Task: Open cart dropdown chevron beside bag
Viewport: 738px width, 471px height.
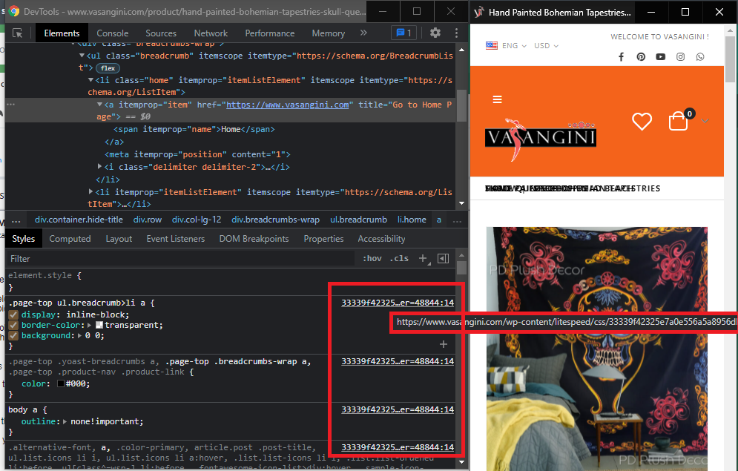Action: [x=705, y=121]
